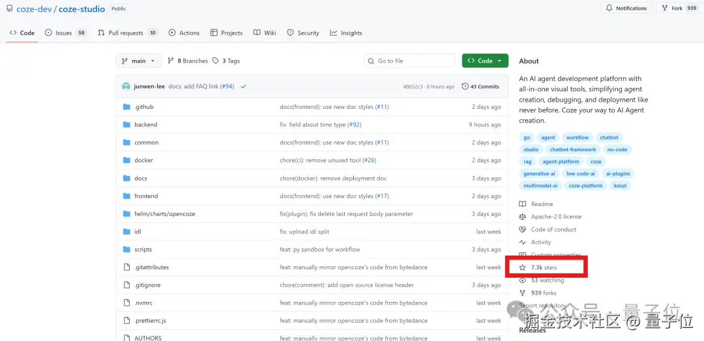Open the Wiki tab
704x341 pixels.
265,33
